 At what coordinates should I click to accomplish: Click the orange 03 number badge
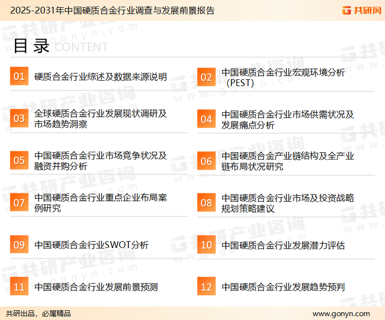point(19,118)
